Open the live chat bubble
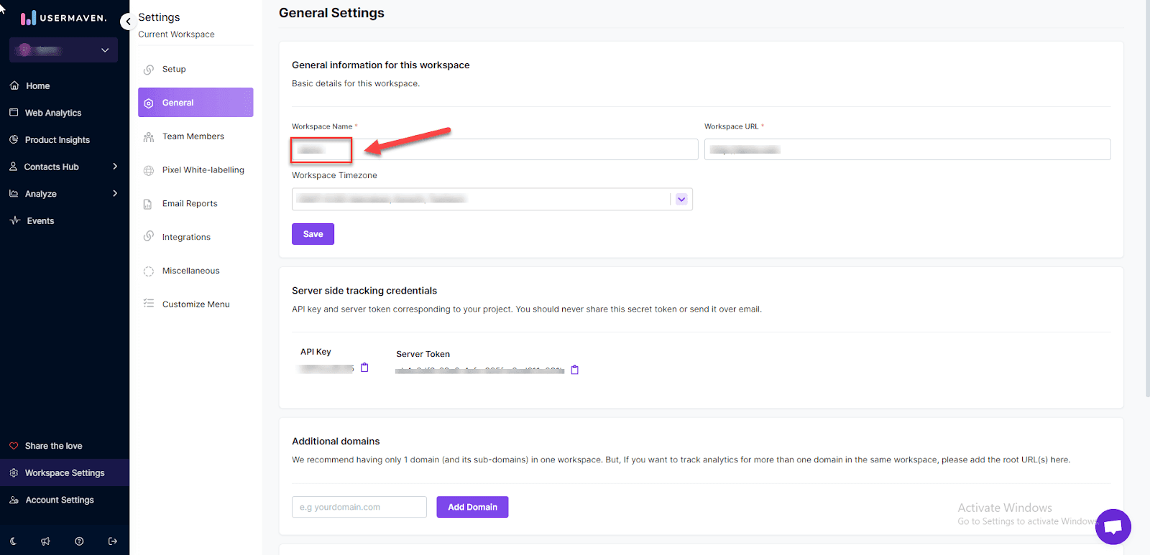This screenshot has height=555, width=1150. click(x=1113, y=526)
